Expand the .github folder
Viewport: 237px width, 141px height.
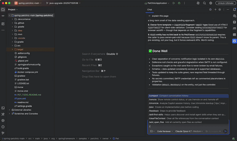[12, 23]
